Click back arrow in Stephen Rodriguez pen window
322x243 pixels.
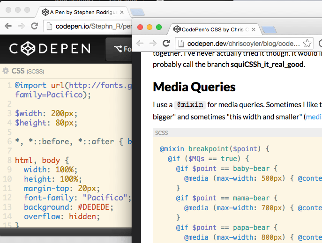coord(8,26)
